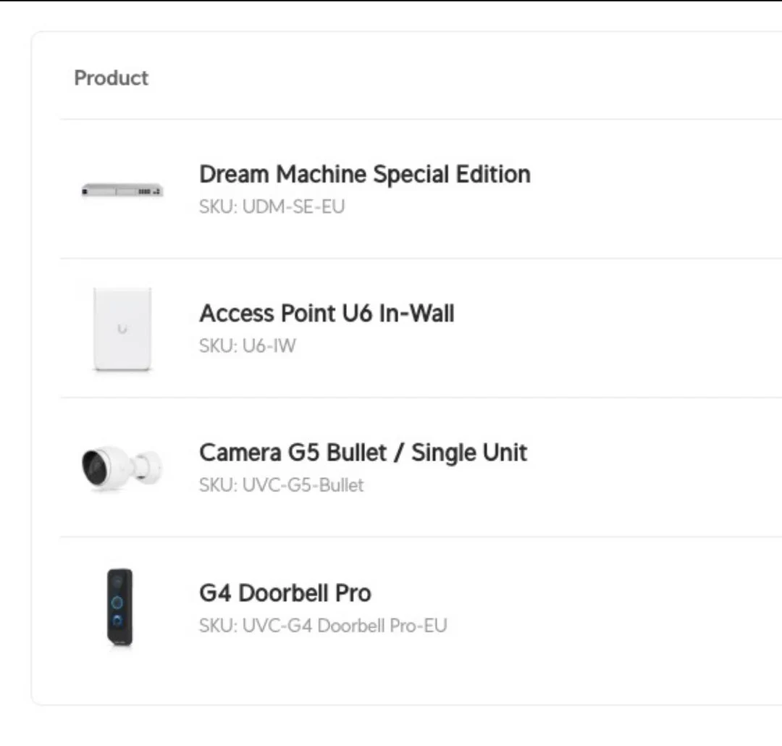
Task: Open the Dream Machine Special Edition product page
Action: pos(364,174)
